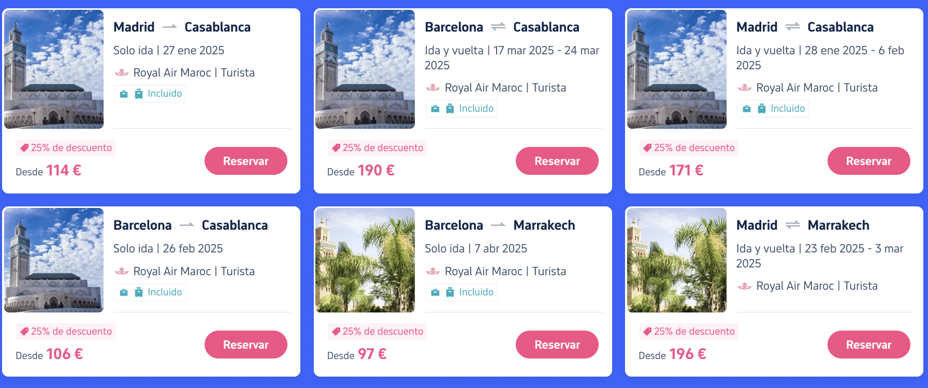Click the 25% de descuento label on the 190 € card
The image size is (928, 388).
pos(378,148)
